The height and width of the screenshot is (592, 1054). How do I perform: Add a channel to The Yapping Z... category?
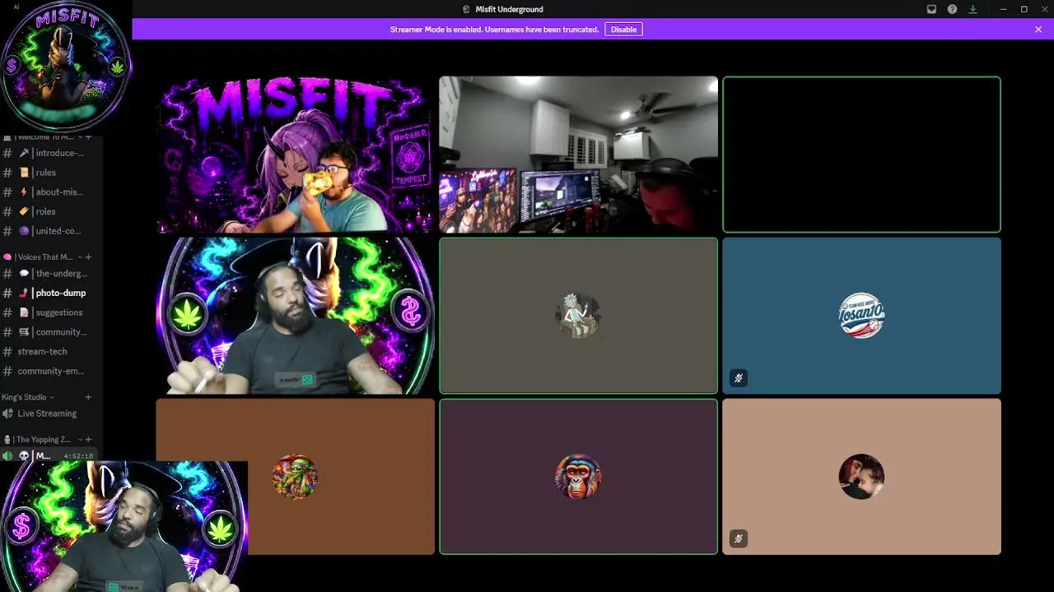tap(89, 440)
